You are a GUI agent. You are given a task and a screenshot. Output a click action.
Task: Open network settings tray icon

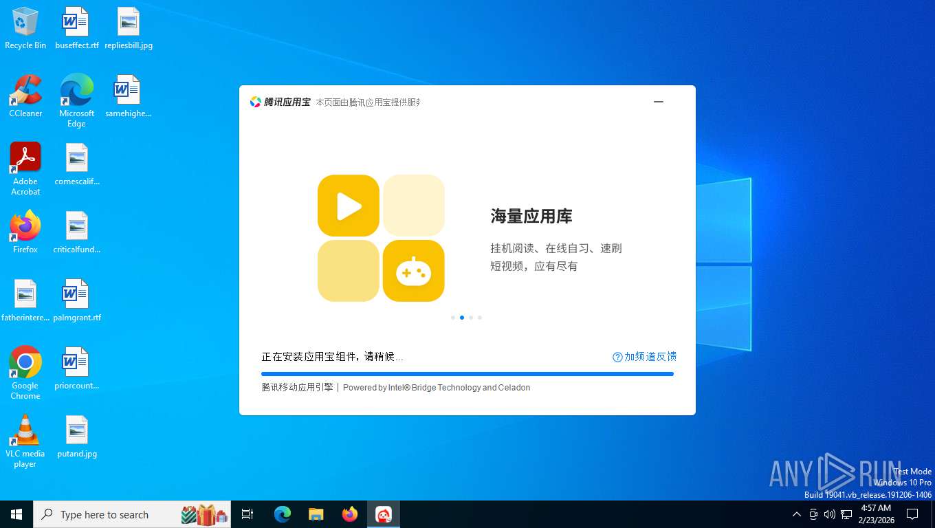(846, 514)
